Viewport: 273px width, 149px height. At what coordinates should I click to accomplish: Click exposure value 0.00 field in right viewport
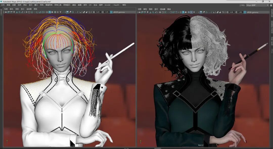pos(231,12)
